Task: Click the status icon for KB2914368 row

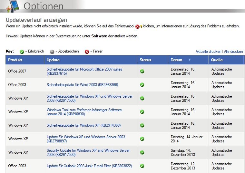Action: coord(142,125)
